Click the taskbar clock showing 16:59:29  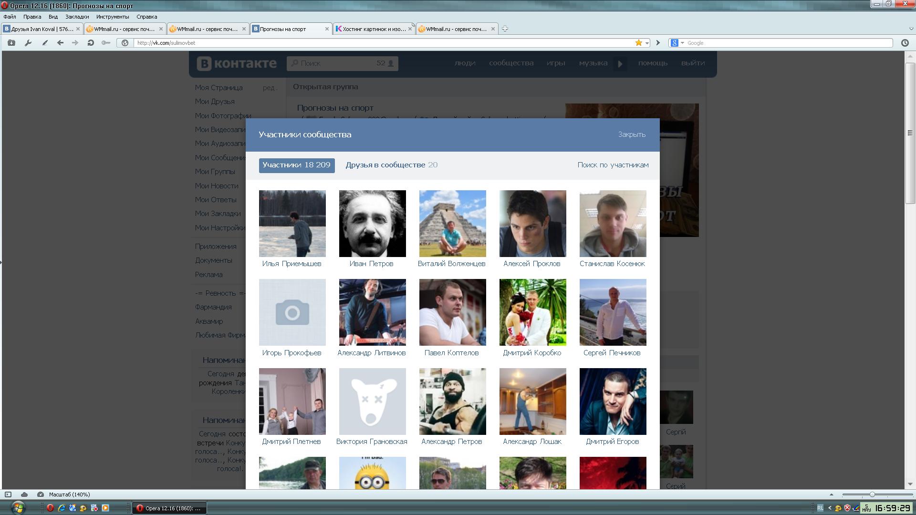[892, 508]
